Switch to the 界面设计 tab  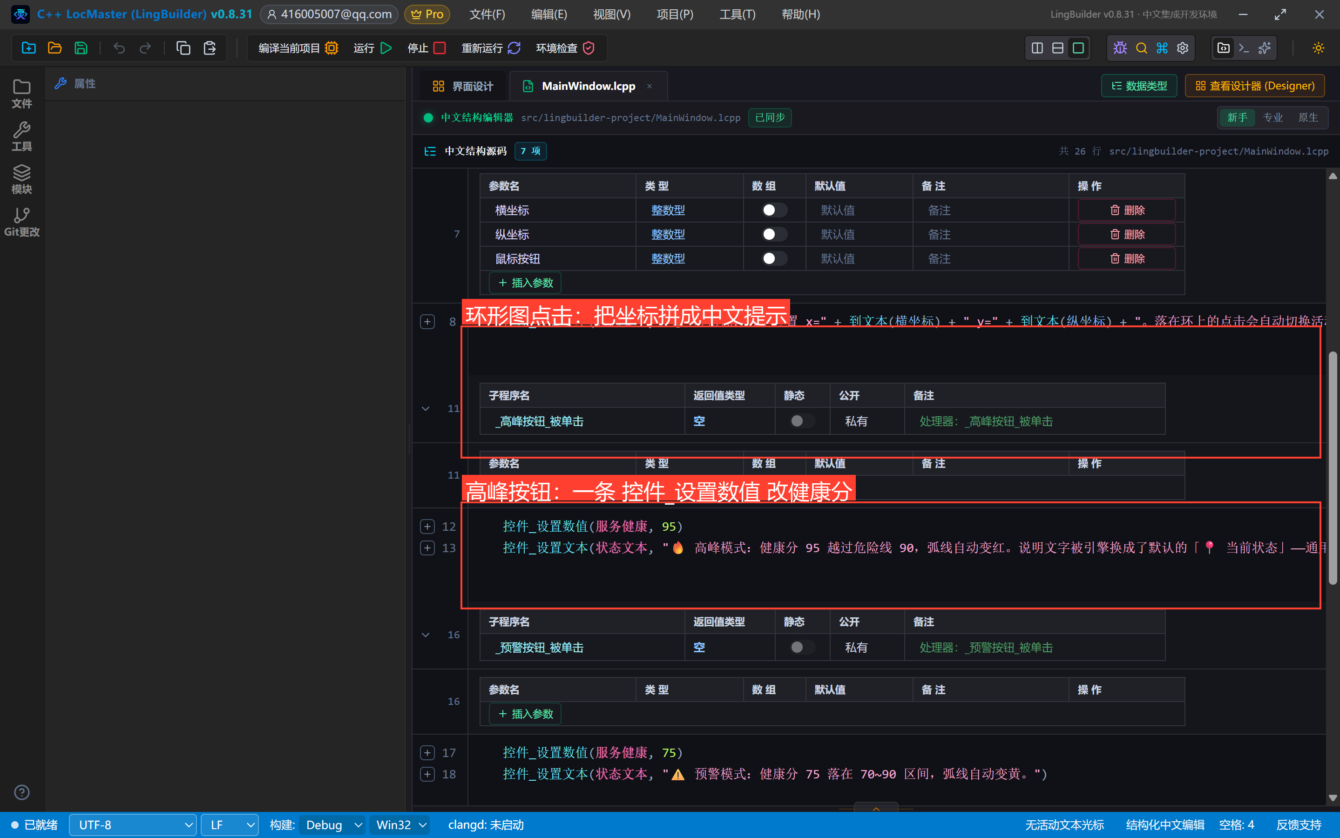click(x=463, y=87)
